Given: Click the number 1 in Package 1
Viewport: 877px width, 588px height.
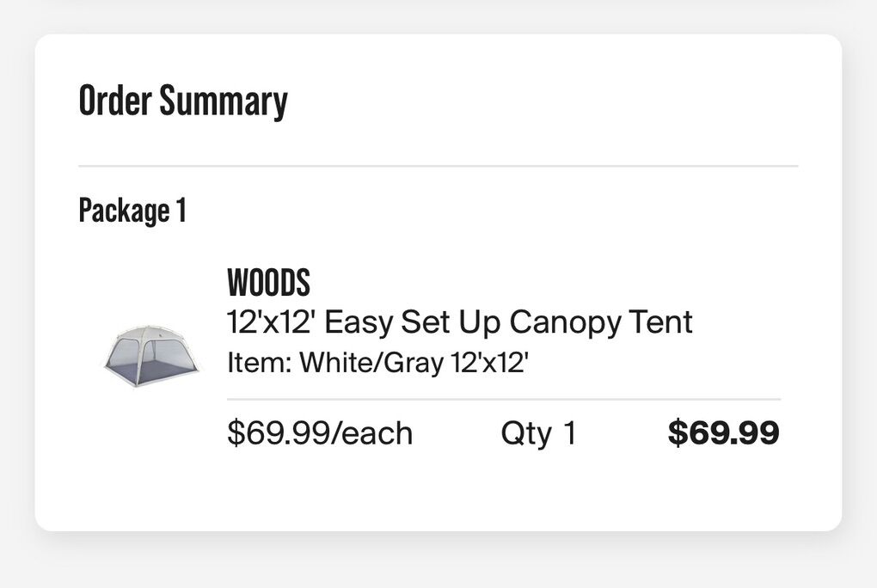Looking at the screenshot, I should (x=180, y=211).
